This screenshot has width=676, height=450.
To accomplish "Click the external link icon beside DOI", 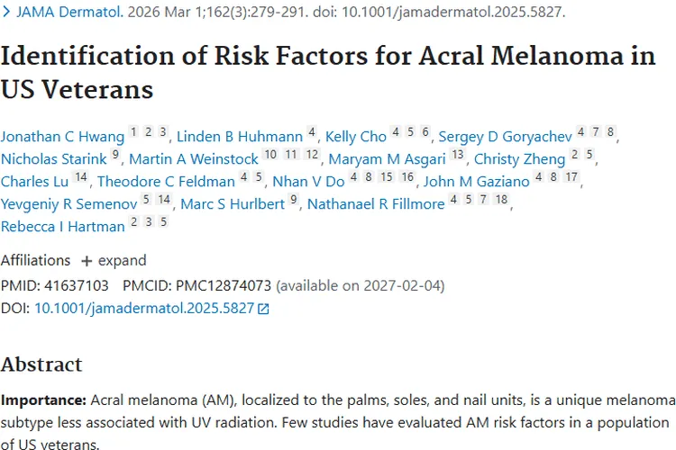I will point(263,309).
